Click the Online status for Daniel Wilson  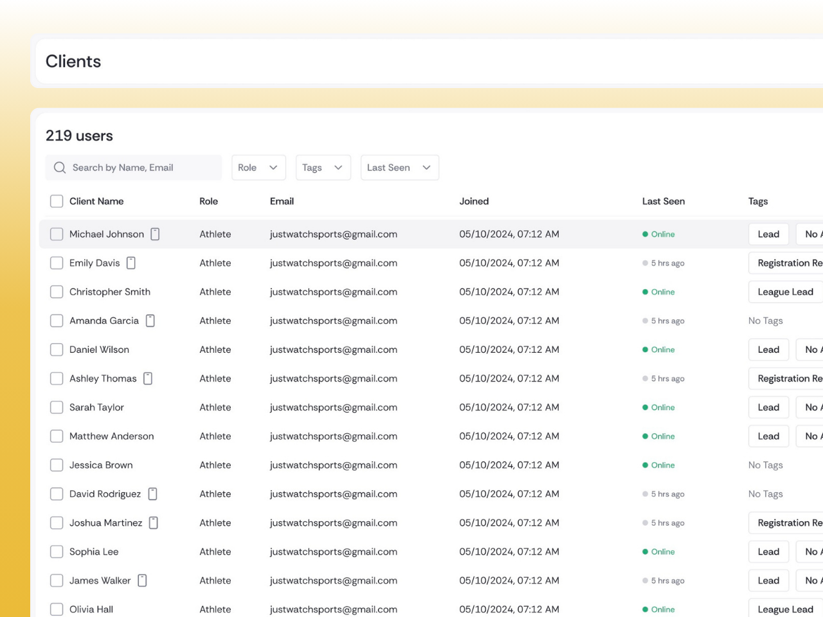pyautogui.click(x=658, y=350)
